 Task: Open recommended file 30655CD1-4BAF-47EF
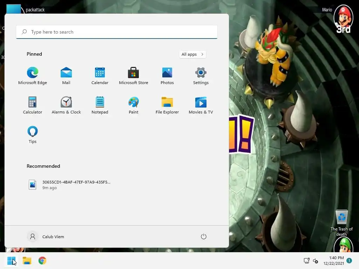click(69, 185)
